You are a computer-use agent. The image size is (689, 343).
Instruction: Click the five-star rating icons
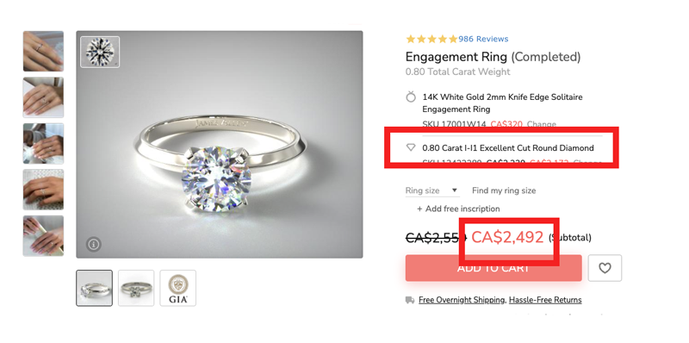(431, 39)
